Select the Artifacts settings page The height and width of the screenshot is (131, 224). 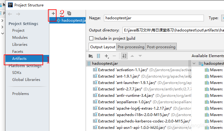click(x=27, y=59)
